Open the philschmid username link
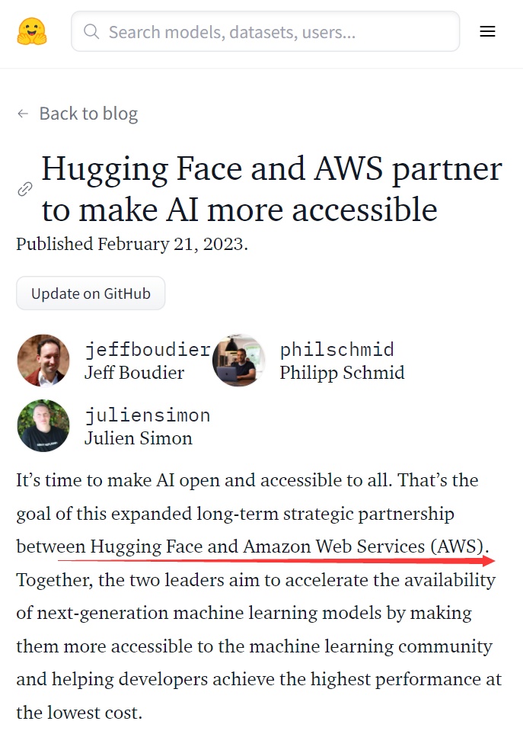The image size is (523, 734). [x=336, y=350]
